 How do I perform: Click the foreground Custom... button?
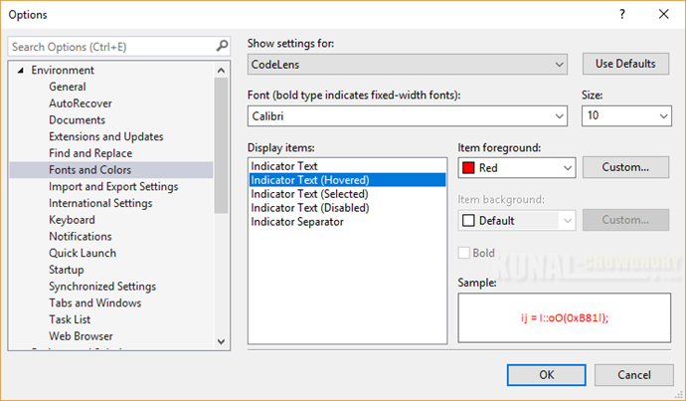click(625, 167)
